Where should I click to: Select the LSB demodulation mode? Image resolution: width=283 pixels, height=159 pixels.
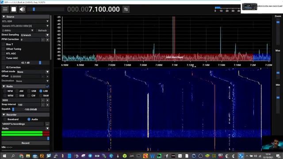[x=41, y=91]
